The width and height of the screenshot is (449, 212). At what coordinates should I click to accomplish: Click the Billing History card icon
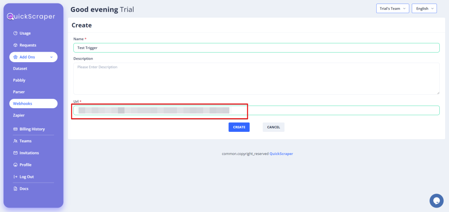pos(15,129)
